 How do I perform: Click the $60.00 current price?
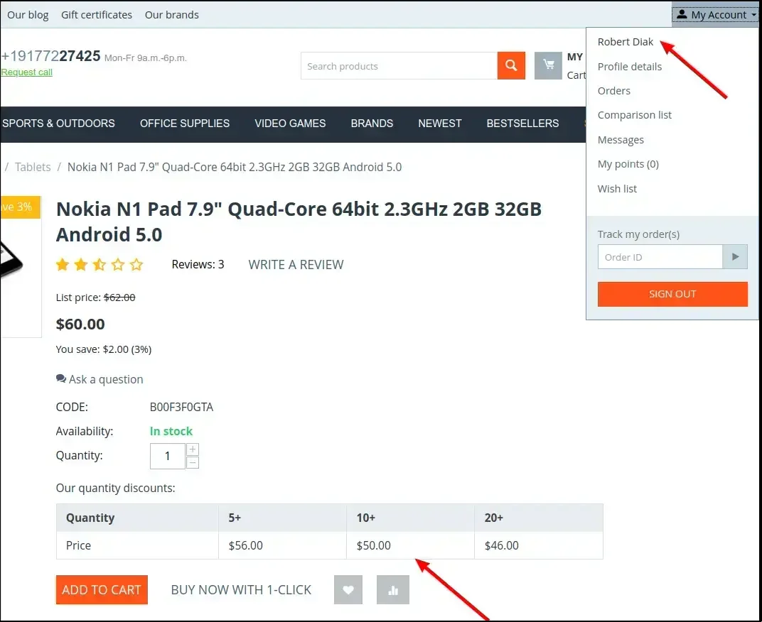point(80,324)
